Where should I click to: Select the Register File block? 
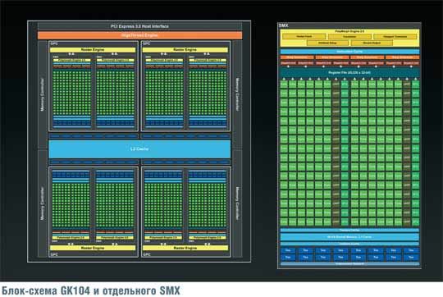349,73
